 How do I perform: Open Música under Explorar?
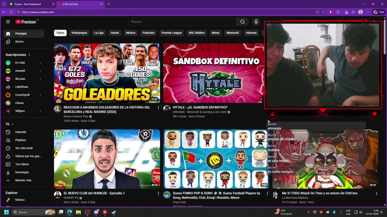pos(24,200)
